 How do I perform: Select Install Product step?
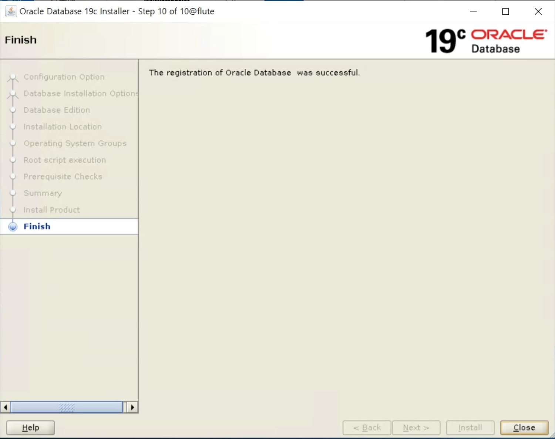(x=52, y=210)
